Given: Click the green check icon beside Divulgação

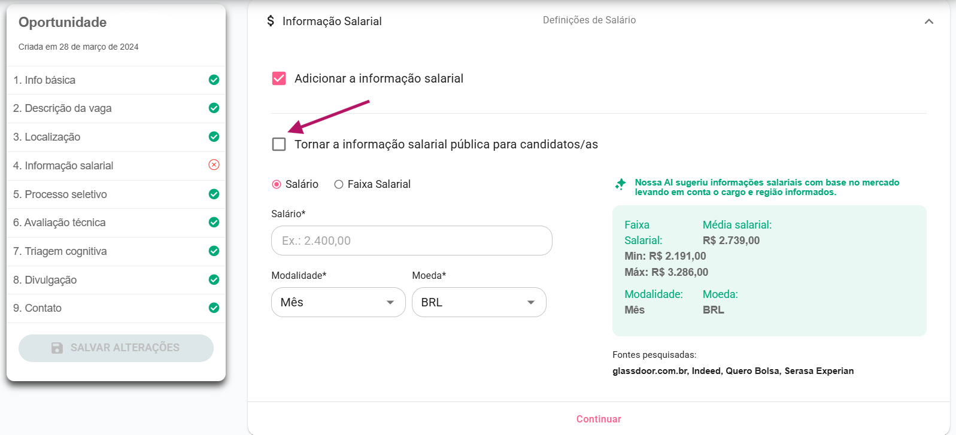Looking at the screenshot, I should pos(214,279).
